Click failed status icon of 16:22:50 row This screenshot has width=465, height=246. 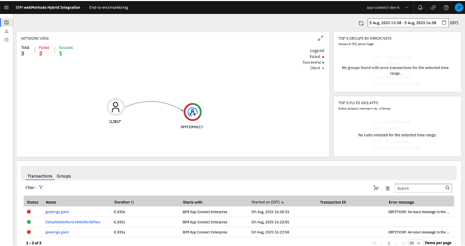pyautogui.click(x=29, y=232)
